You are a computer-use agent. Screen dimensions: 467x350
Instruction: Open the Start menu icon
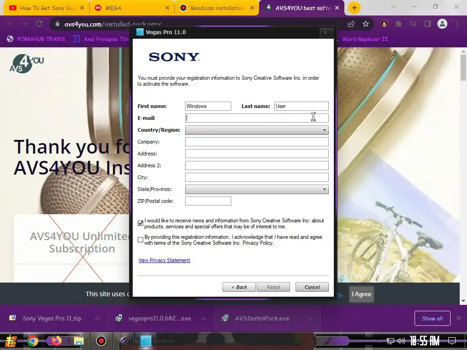point(11,341)
